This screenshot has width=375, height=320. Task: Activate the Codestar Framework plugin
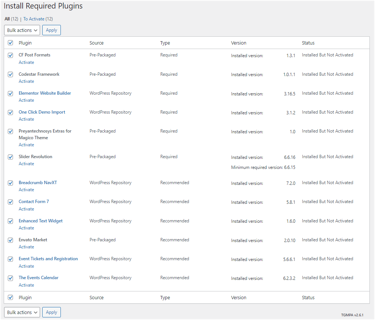[x=26, y=81]
